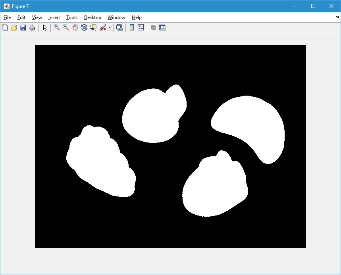Screen dimensions: 341x275
Task: Open the Desktop menu
Action: click(x=92, y=17)
